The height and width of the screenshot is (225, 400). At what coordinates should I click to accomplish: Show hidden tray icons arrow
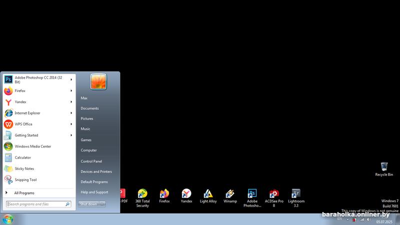[x=347, y=219]
